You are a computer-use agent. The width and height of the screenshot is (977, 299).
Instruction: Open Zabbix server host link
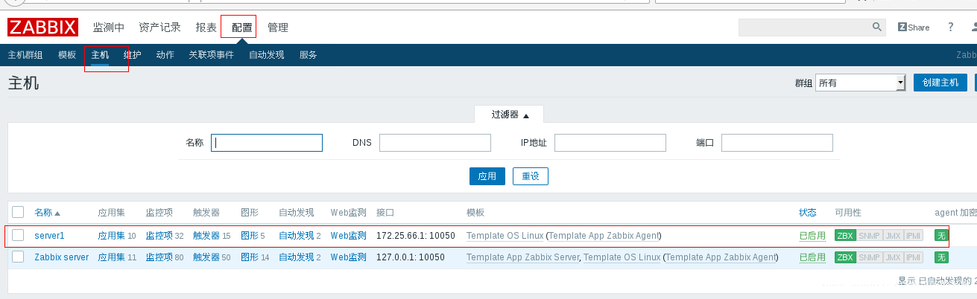[x=62, y=257]
